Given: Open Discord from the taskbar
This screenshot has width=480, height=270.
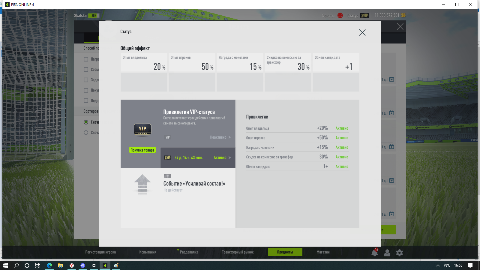Looking at the screenshot, I should pos(83,265).
